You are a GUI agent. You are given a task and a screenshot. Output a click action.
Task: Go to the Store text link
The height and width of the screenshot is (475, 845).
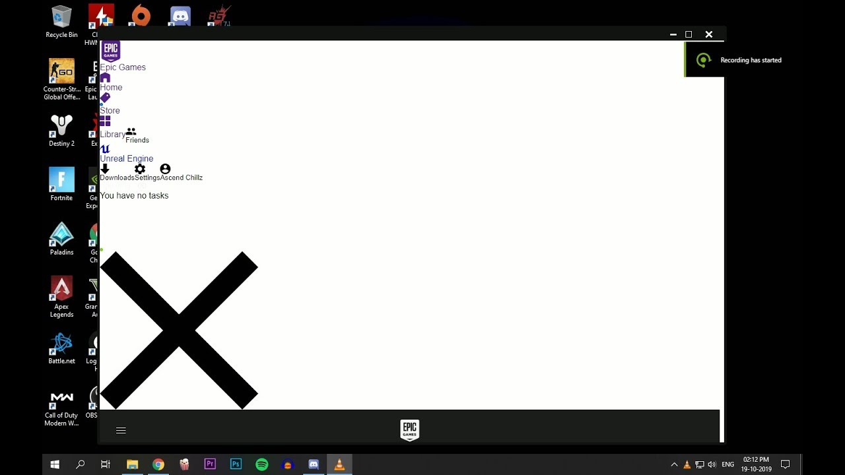pos(110,110)
